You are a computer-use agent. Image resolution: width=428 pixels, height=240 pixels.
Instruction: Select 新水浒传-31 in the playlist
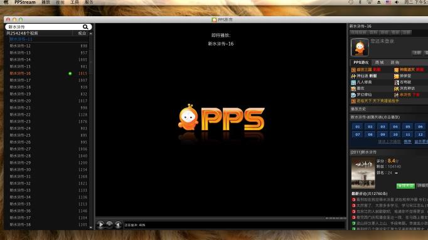pos(48,176)
